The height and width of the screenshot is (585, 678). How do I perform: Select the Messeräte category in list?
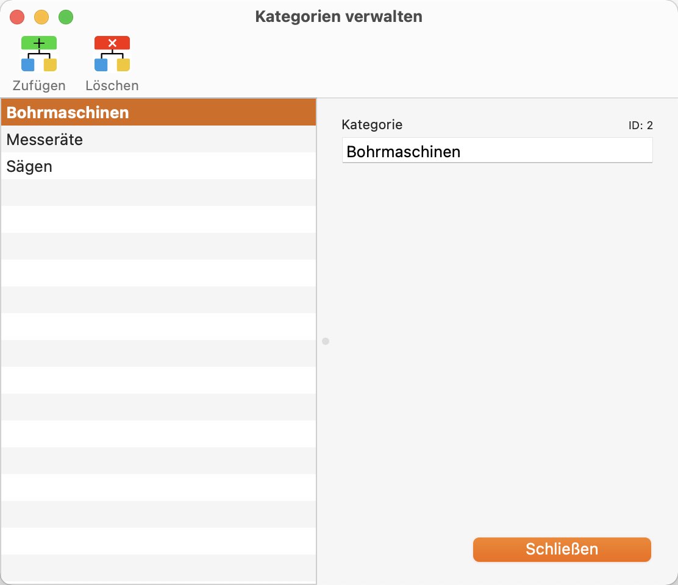tap(159, 140)
